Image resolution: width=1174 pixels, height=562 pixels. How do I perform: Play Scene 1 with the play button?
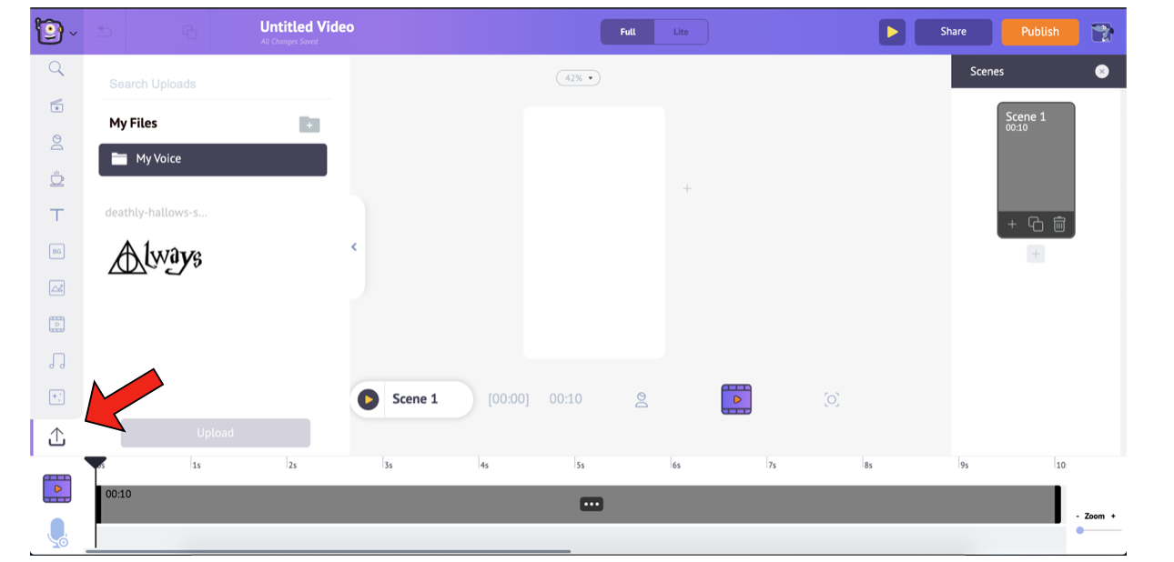pyautogui.click(x=368, y=399)
